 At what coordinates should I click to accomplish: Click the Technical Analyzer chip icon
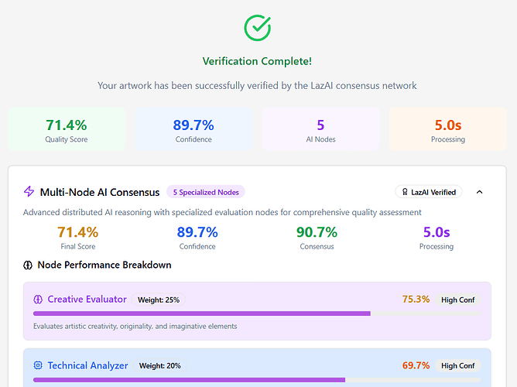click(38, 365)
